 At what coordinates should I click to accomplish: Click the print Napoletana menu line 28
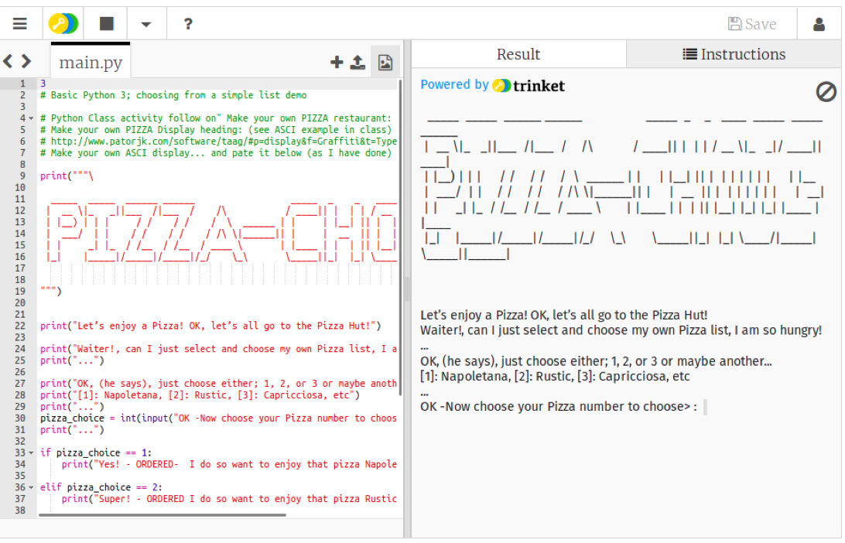pyautogui.click(x=200, y=394)
